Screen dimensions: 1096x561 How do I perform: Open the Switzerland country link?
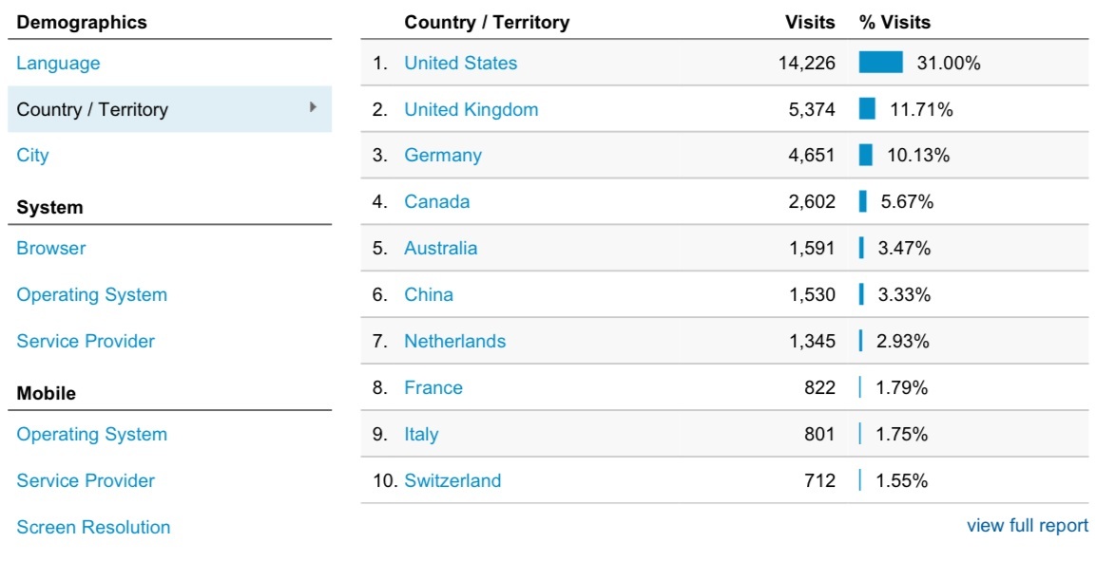(x=452, y=481)
